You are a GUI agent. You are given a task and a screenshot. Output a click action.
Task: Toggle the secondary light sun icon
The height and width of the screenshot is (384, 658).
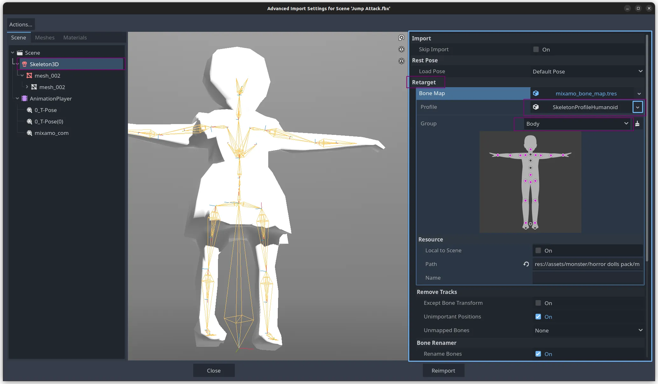point(402,61)
